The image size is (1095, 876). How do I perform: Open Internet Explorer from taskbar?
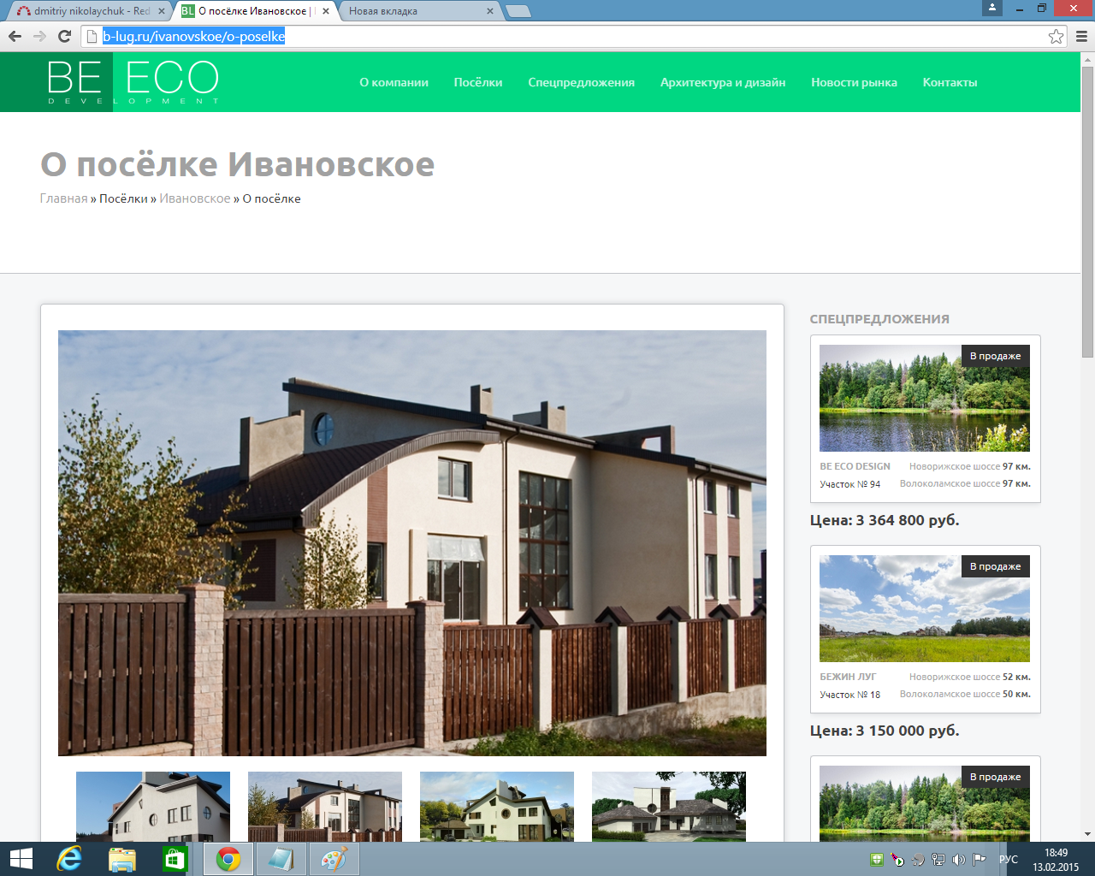pos(68,859)
